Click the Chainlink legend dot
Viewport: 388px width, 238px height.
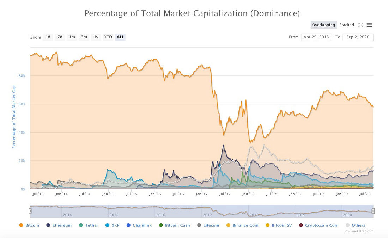[x=128, y=225]
